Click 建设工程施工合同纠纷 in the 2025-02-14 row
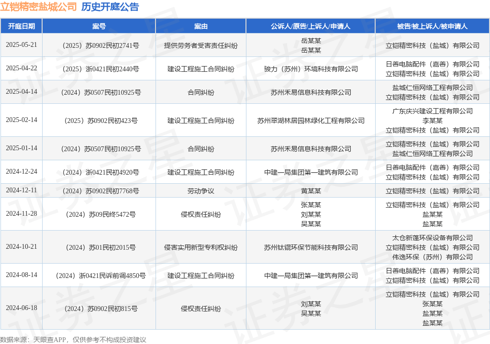The image size is (490, 344). pos(200,121)
